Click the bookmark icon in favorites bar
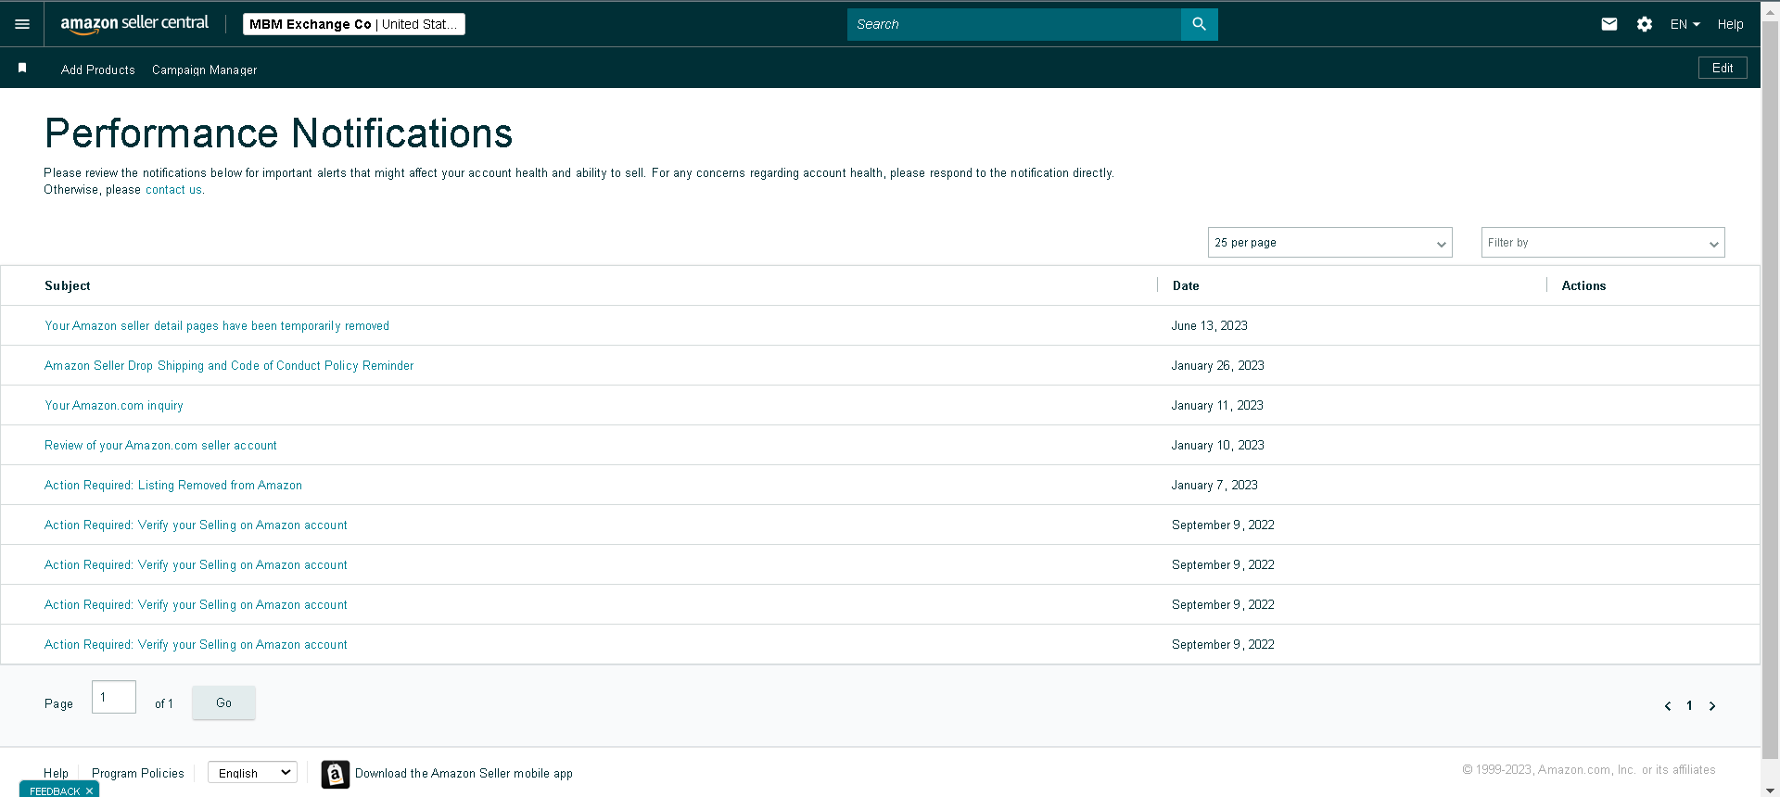Viewport: 1780px width, 797px height. [x=22, y=68]
